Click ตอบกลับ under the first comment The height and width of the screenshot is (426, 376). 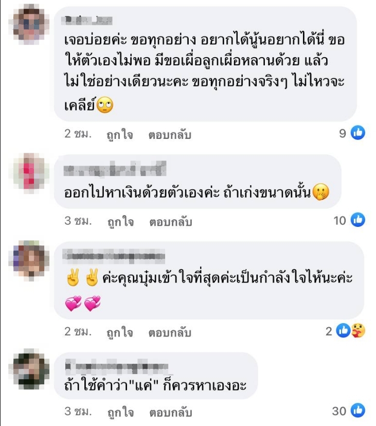click(170, 134)
